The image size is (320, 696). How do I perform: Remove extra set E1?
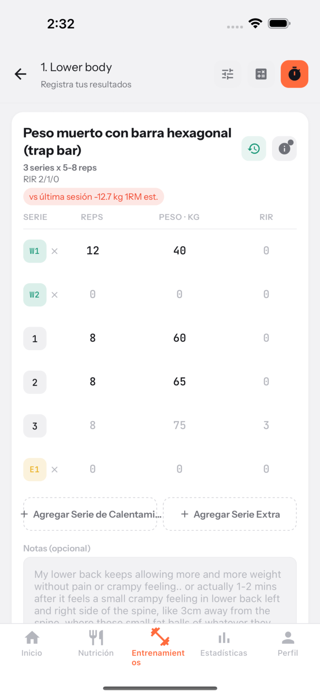click(55, 469)
